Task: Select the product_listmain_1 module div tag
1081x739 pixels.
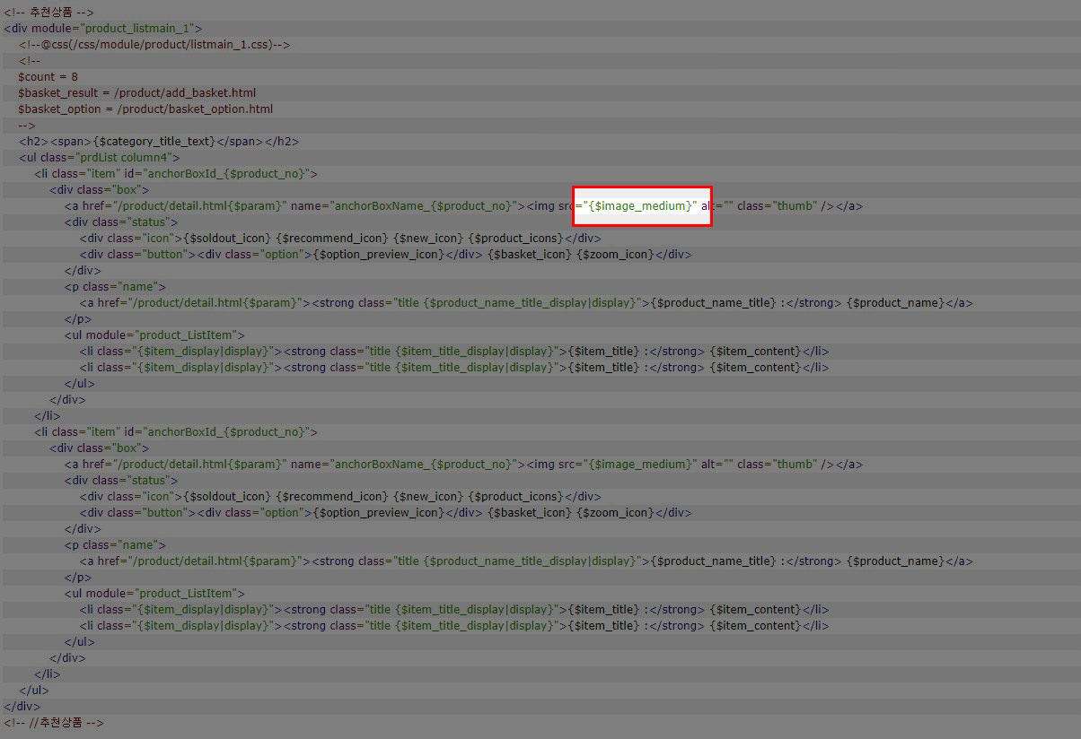Action: click(x=103, y=29)
